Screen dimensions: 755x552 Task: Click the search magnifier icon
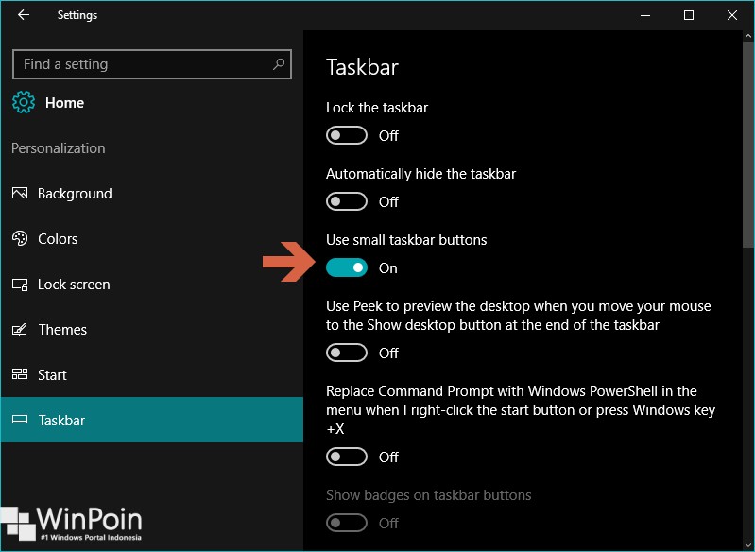[279, 64]
